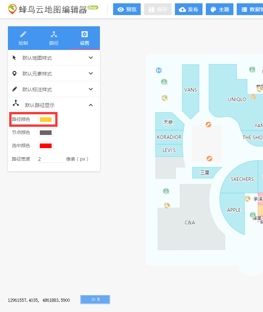The image size is (263, 312).
Task: Click the pencil icon beside 默认标注样式
Action: click(x=14, y=89)
